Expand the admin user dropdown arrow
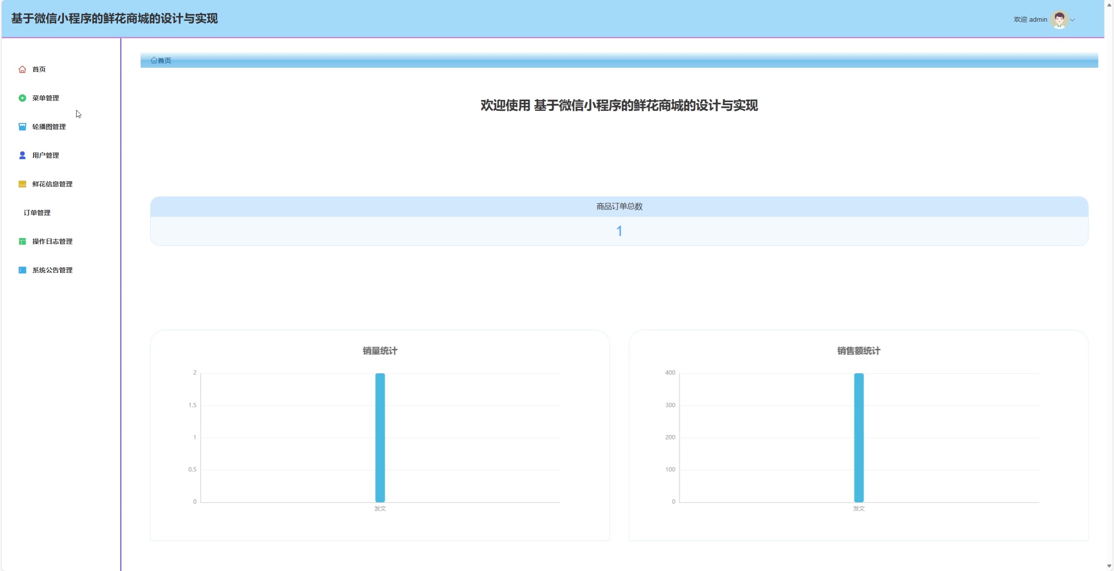Viewport: 1114px width, 571px height. 1073,20
